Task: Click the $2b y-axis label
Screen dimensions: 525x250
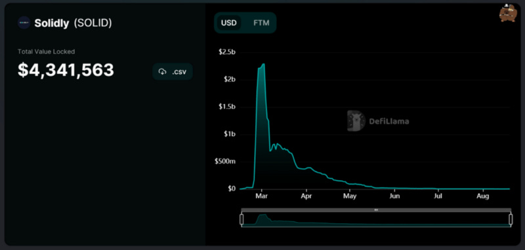Action: tap(229, 80)
